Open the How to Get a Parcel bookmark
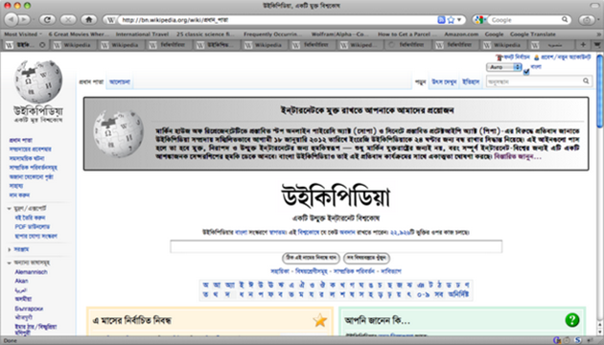 (407, 34)
